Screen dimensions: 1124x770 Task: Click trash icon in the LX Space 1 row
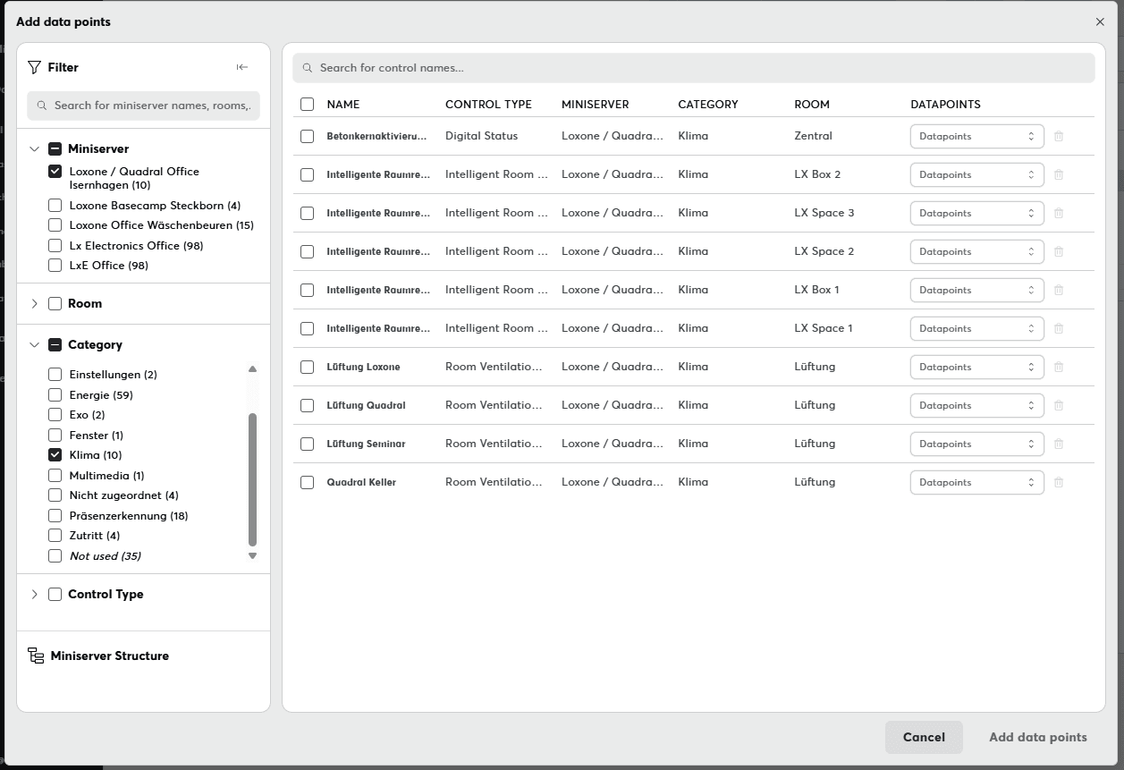(1059, 328)
